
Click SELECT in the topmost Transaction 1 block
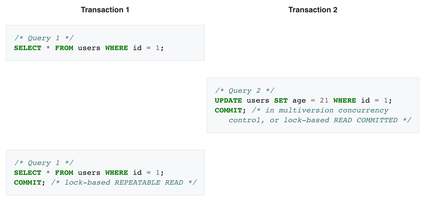point(28,48)
